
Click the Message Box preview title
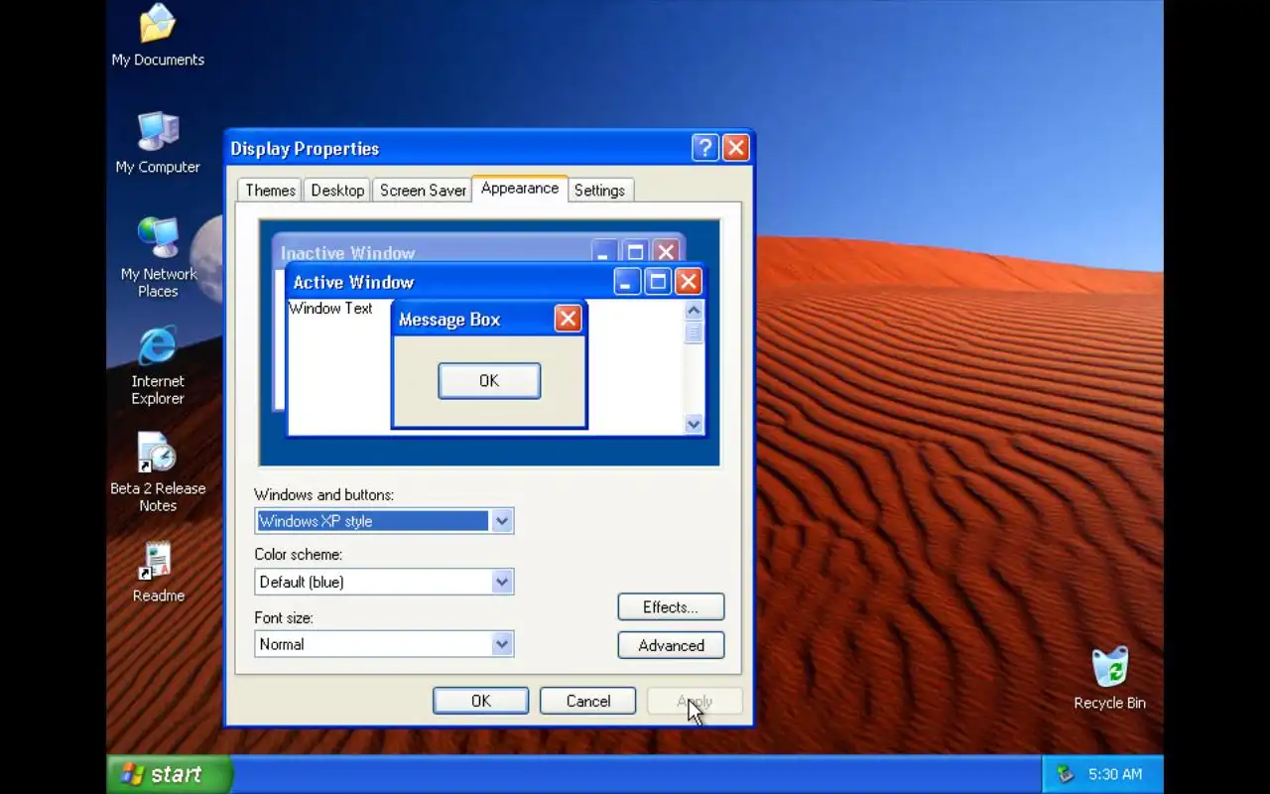(449, 320)
